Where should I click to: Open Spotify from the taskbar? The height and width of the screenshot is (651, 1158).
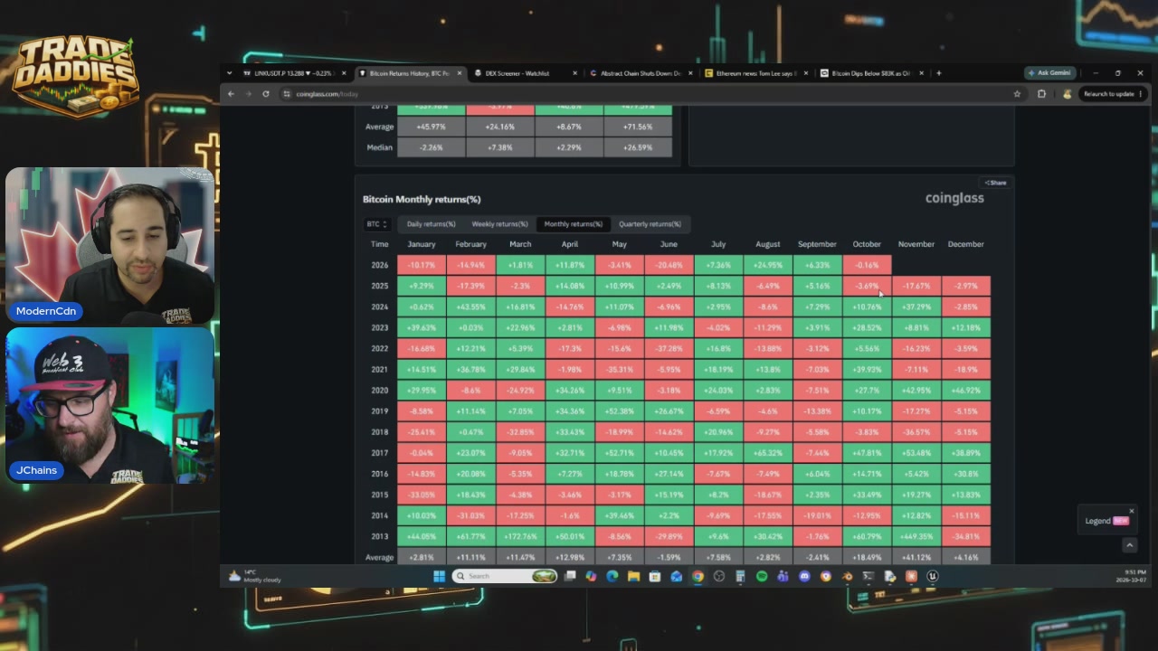[762, 576]
